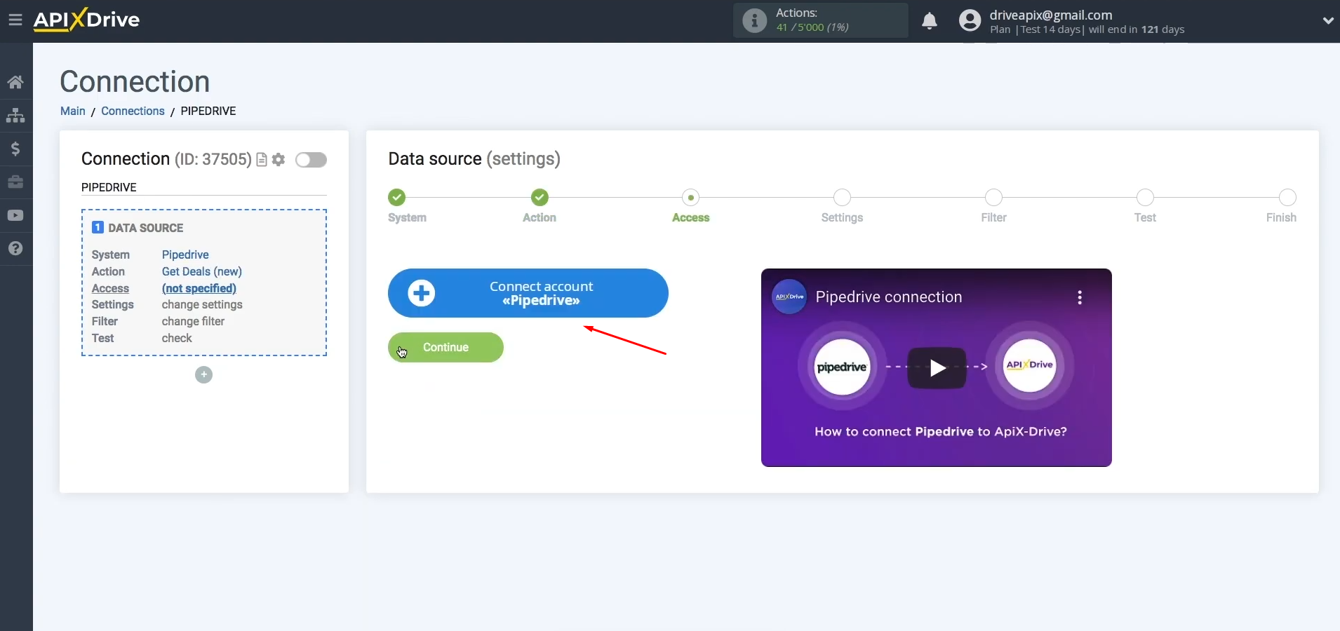Viewport: 1340px width, 631px height.
Task: Play the Pipedrive connection video
Action: pyautogui.click(x=937, y=367)
